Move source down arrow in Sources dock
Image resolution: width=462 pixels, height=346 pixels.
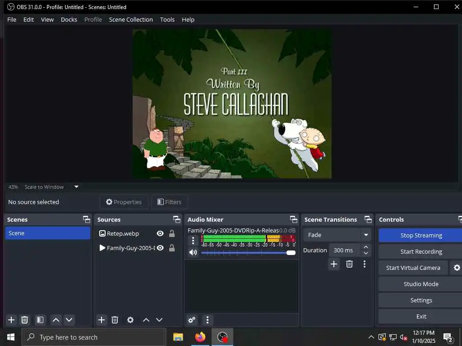(x=159, y=320)
